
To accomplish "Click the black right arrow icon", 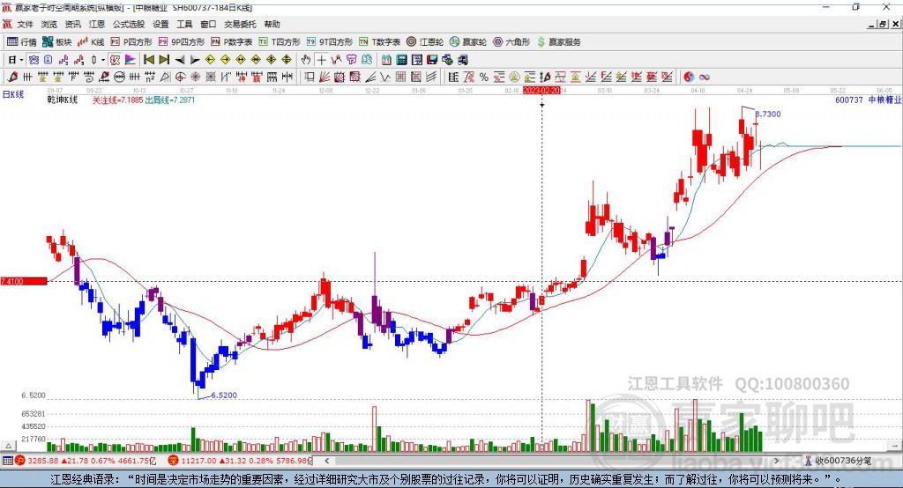I will (195, 60).
